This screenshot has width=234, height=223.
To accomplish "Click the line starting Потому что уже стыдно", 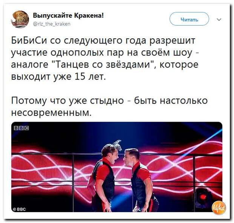I will tap(109, 101).
